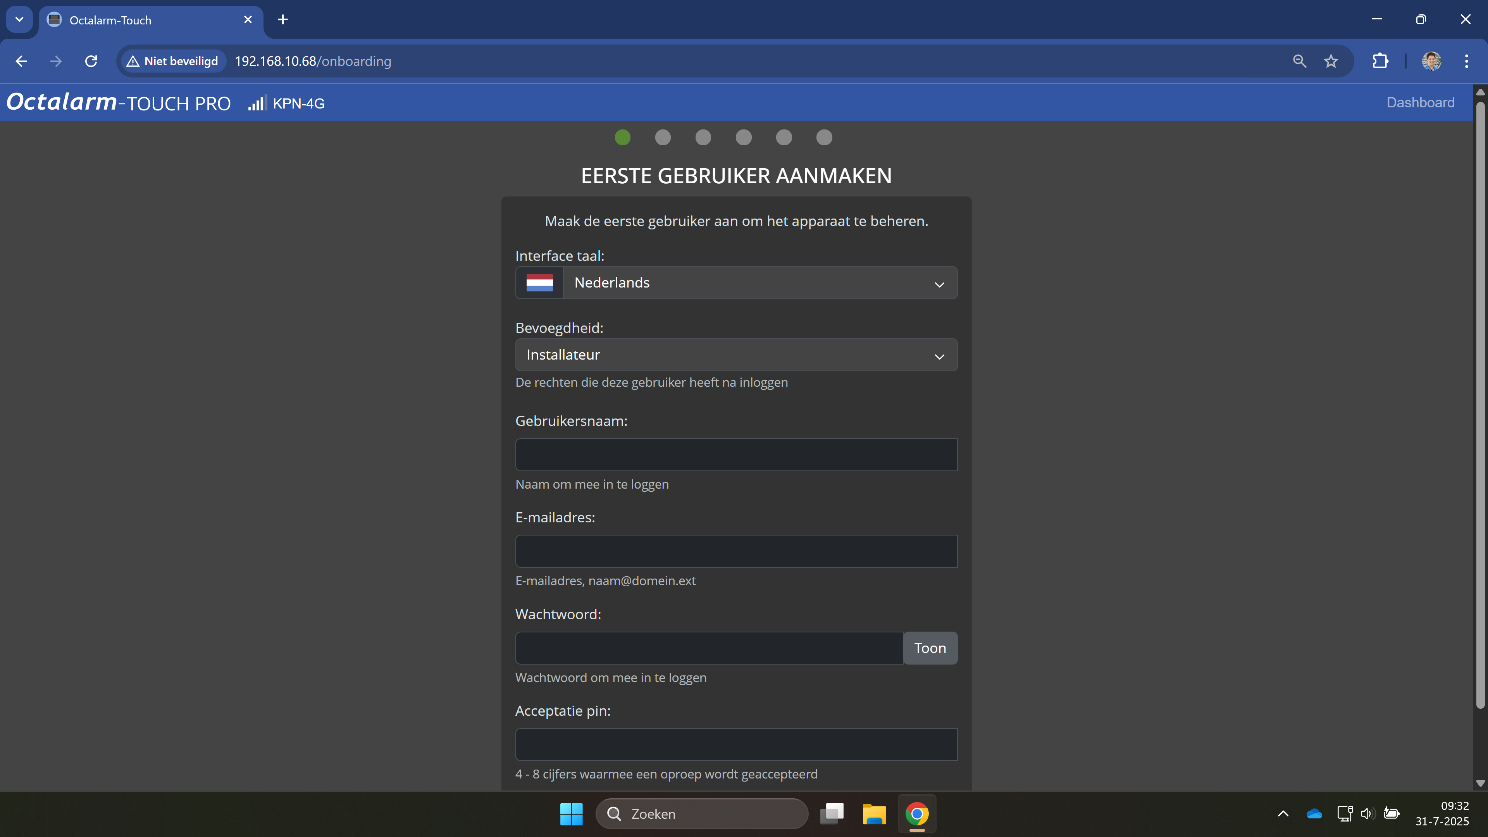Open the Chrome three-dot menu

click(x=1466, y=61)
